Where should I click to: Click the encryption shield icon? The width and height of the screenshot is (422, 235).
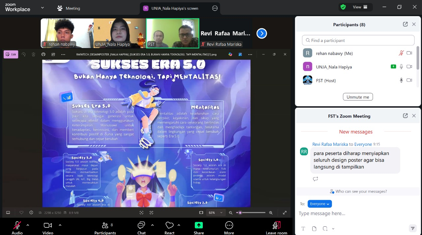click(x=343, y=7)
